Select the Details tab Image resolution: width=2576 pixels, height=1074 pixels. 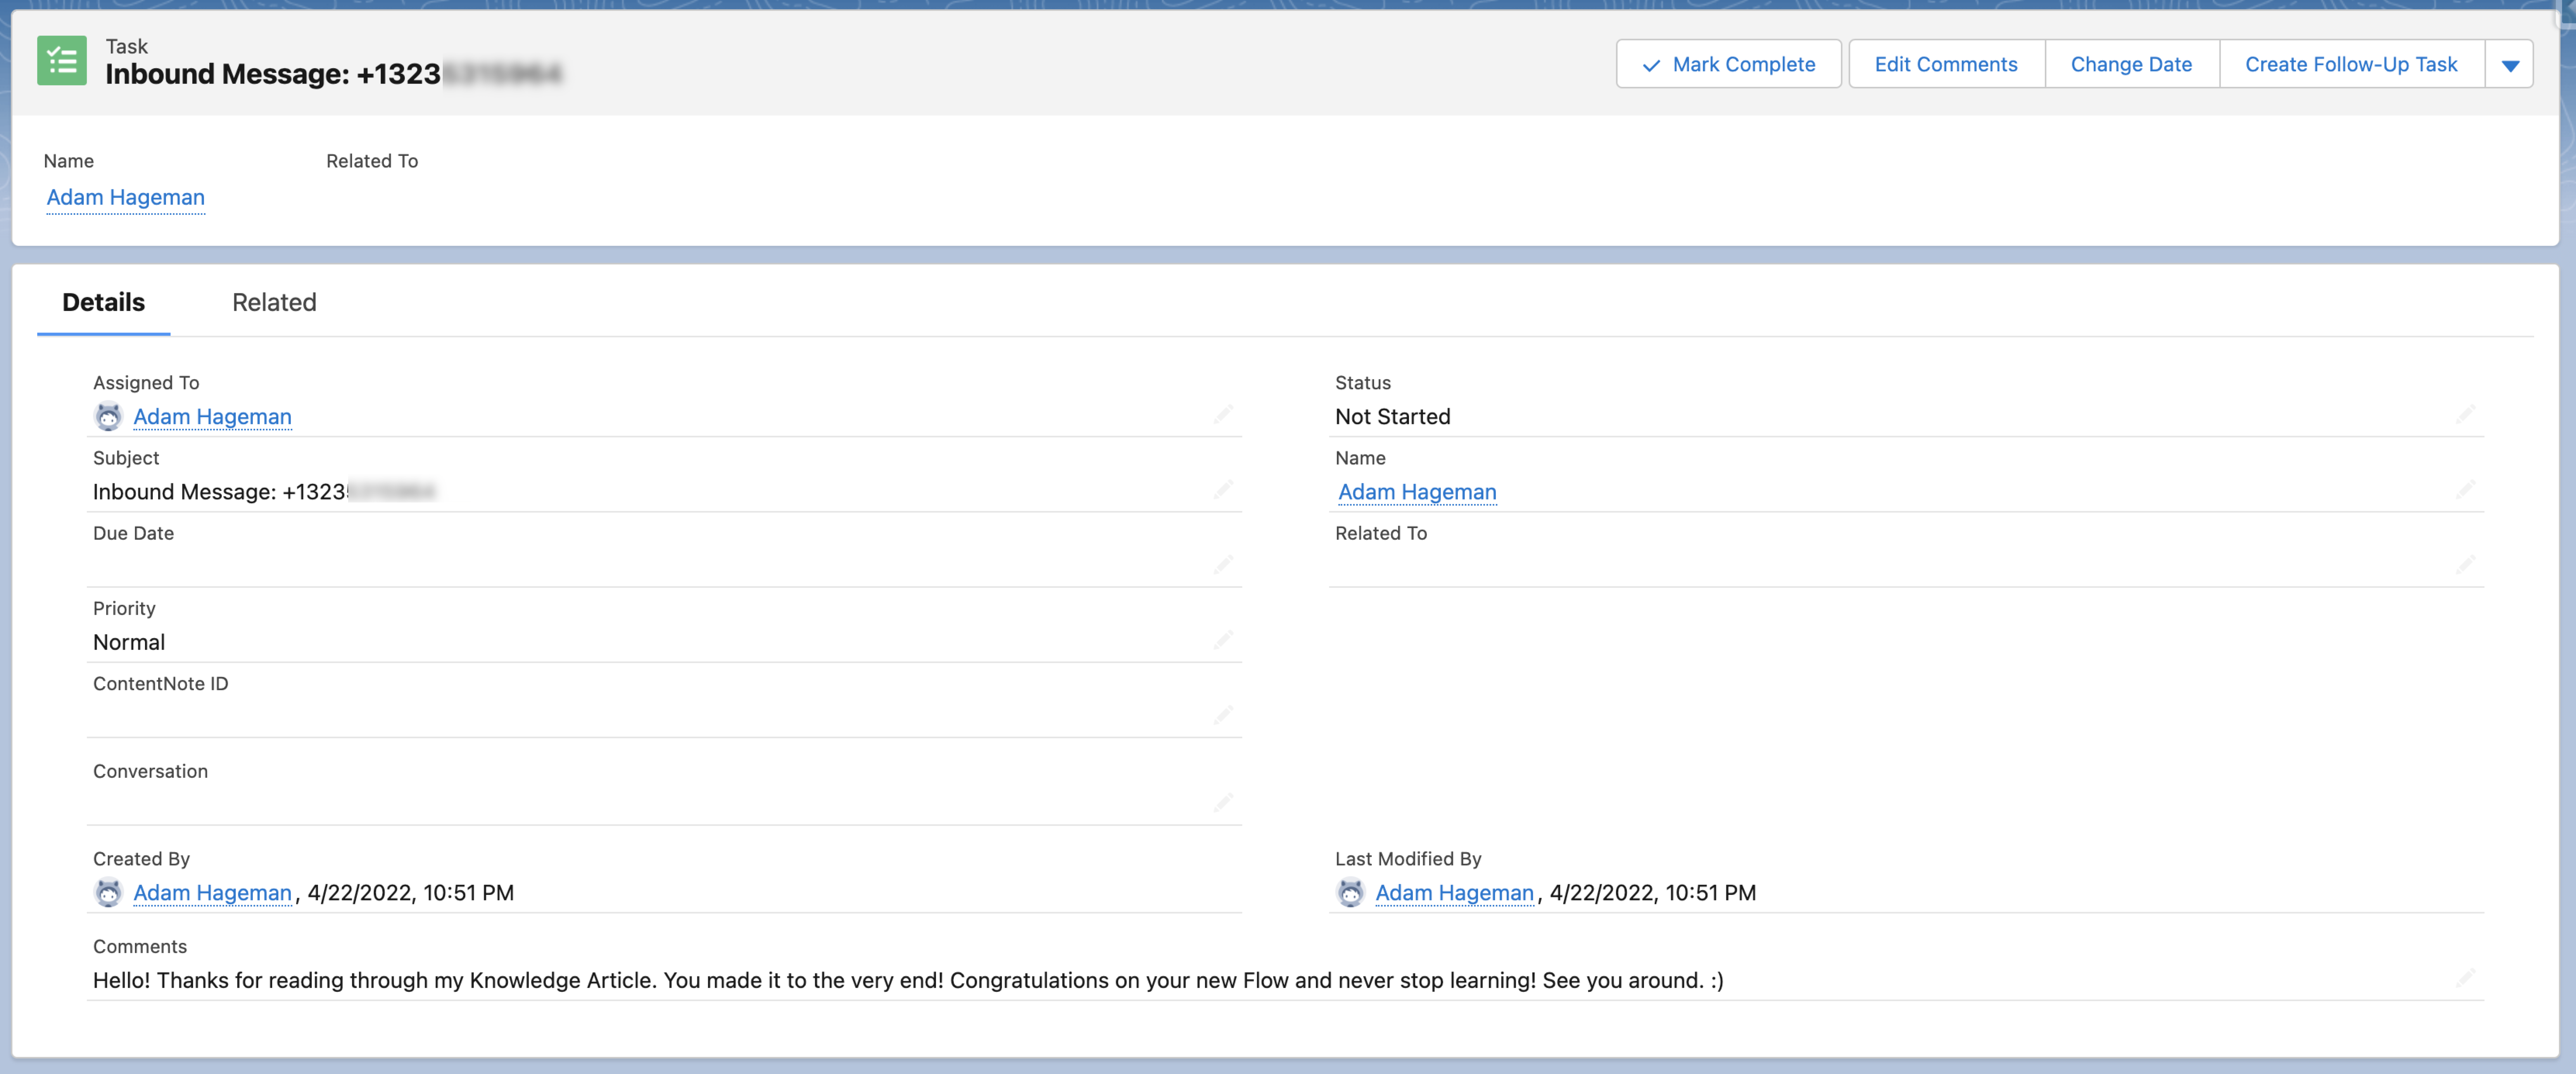(x=103, y=302)
